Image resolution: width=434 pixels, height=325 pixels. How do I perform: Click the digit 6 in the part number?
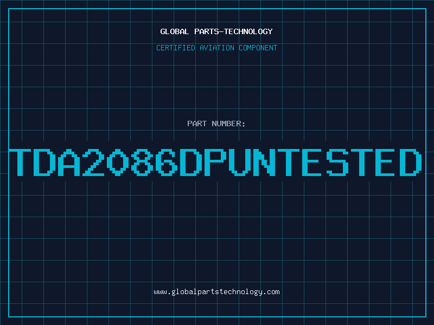pos(167,162)
